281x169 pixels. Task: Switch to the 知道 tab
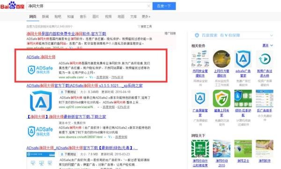70,17
